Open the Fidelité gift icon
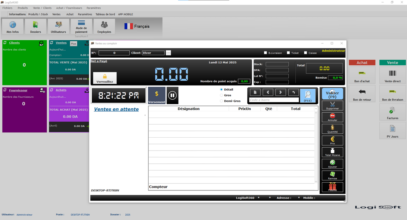 (332, 187)
